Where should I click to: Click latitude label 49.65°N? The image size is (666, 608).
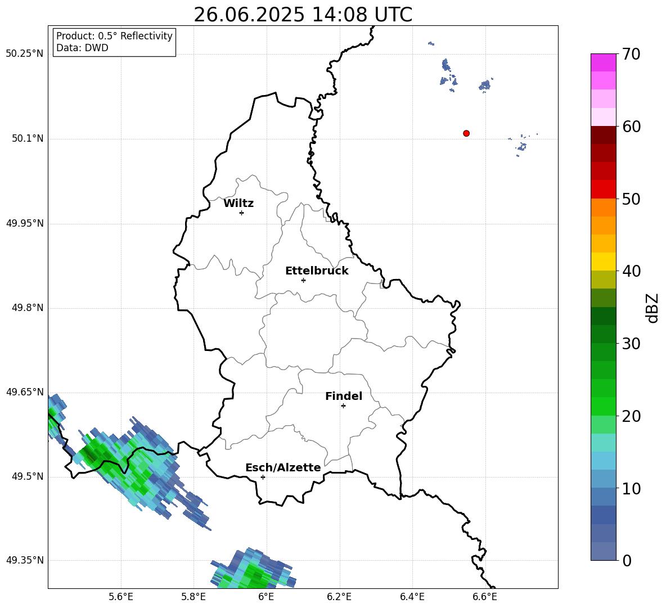click(25, 392)
